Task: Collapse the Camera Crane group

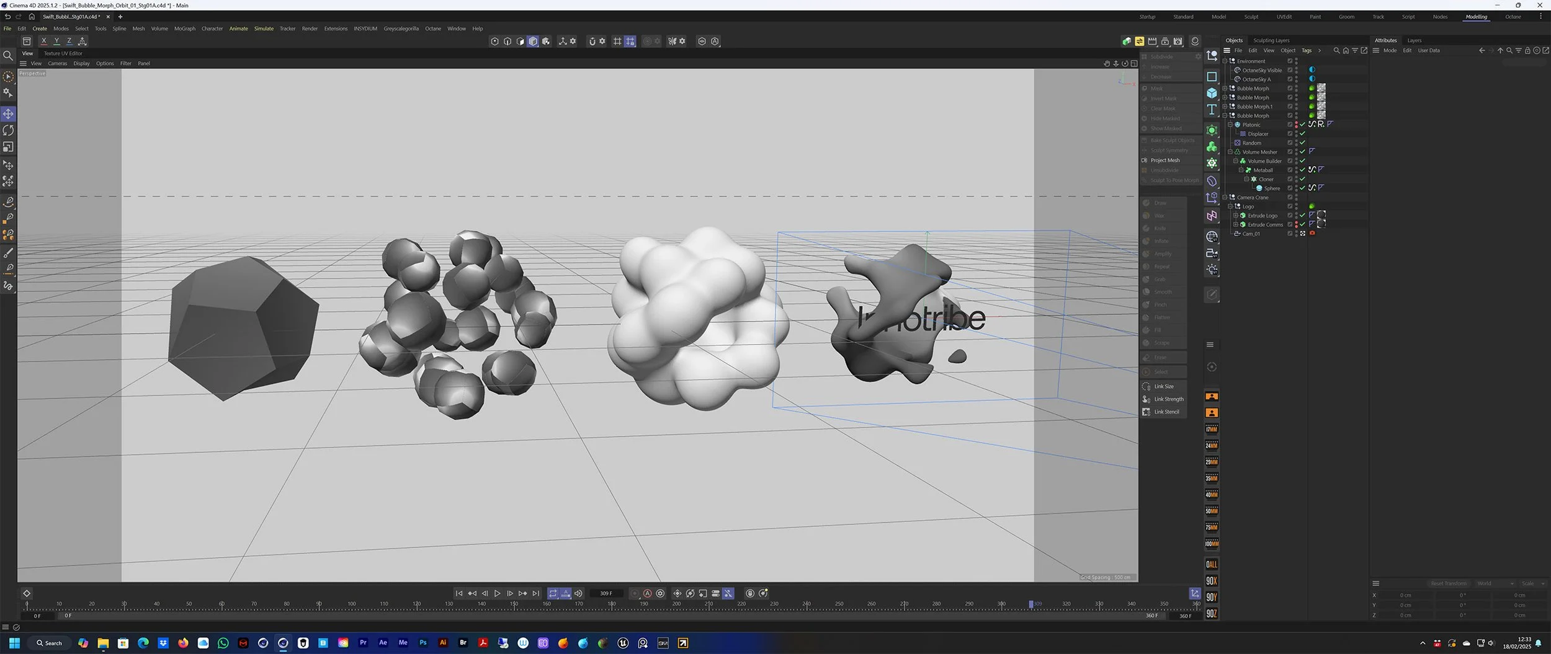Action: point(1225,197)
